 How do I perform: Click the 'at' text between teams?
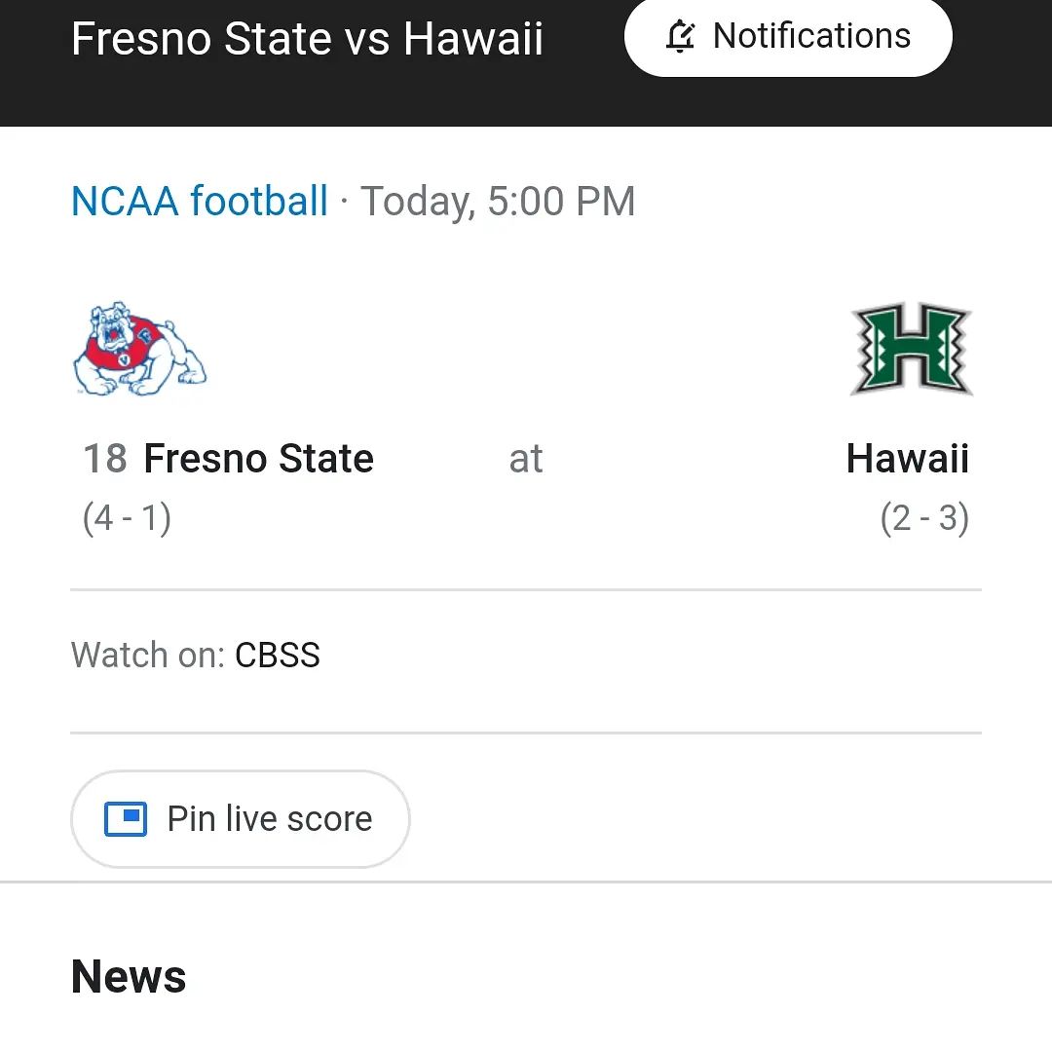(x=526, y=460)
